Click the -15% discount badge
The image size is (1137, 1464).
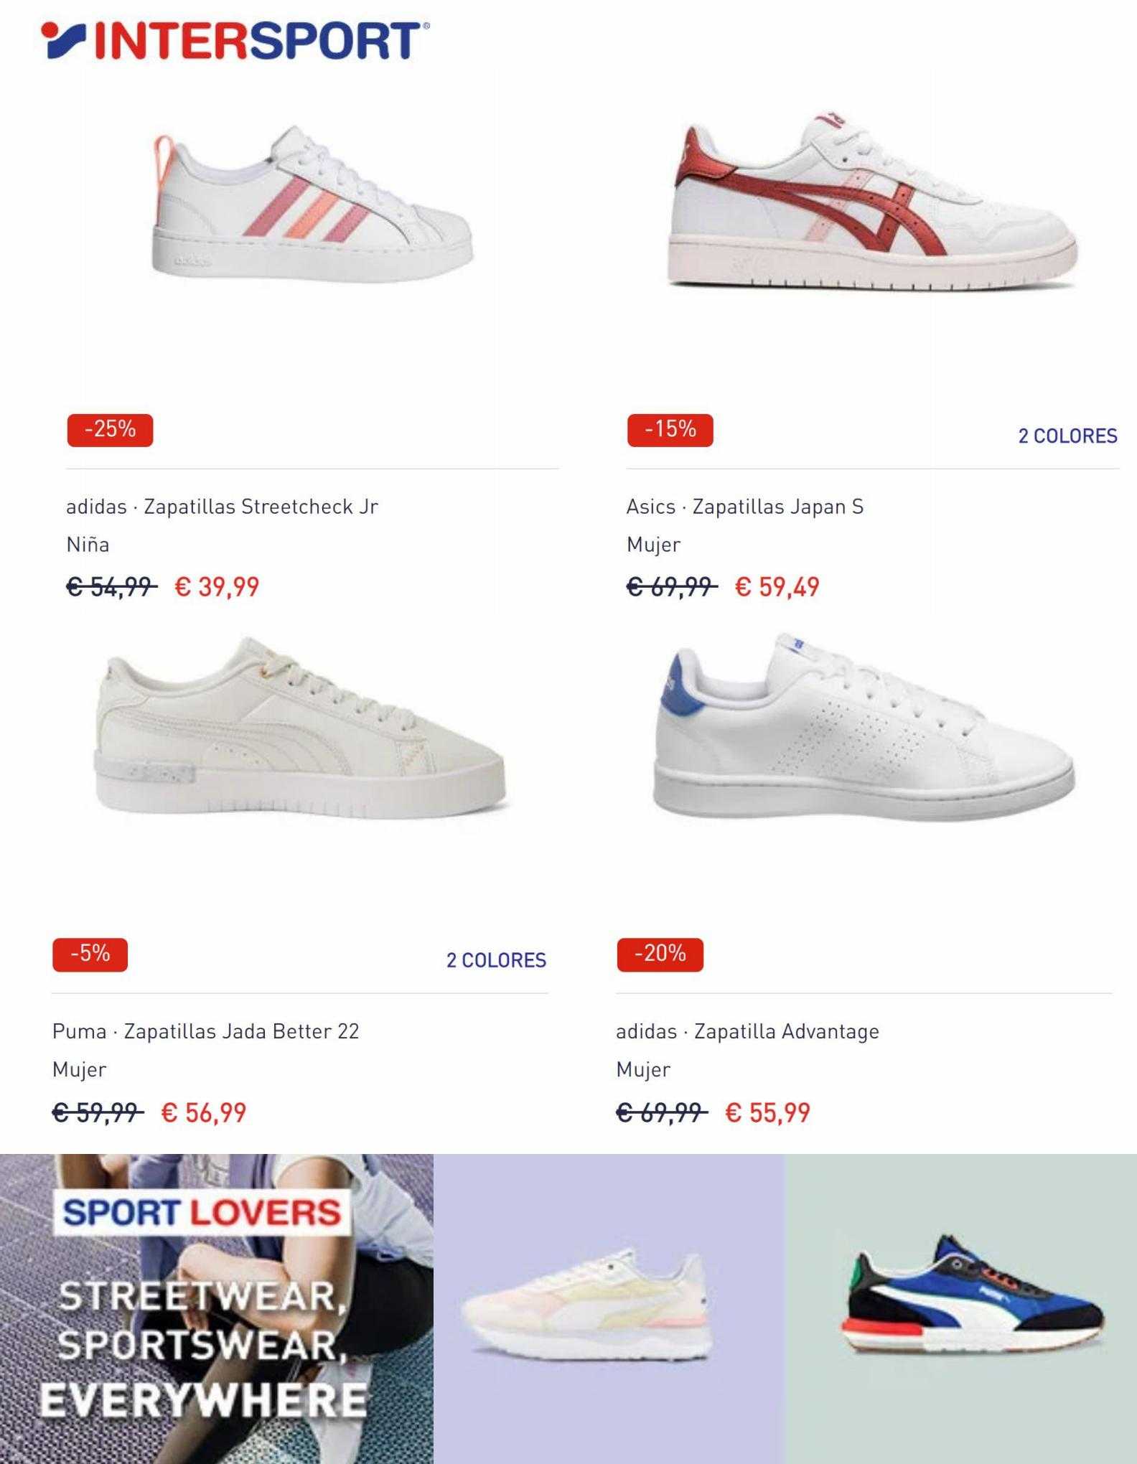[670, 430]
